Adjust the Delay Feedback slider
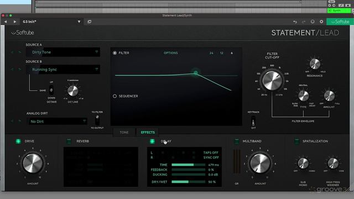 click(x=188, y=170)
